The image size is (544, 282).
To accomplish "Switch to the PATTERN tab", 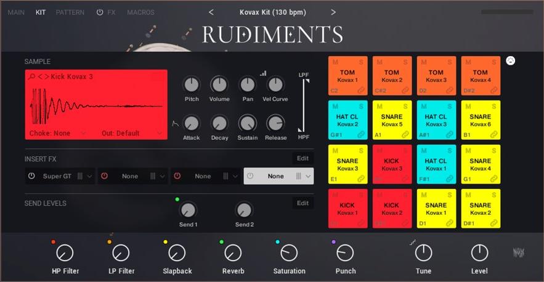I will (x=70, y=12).
